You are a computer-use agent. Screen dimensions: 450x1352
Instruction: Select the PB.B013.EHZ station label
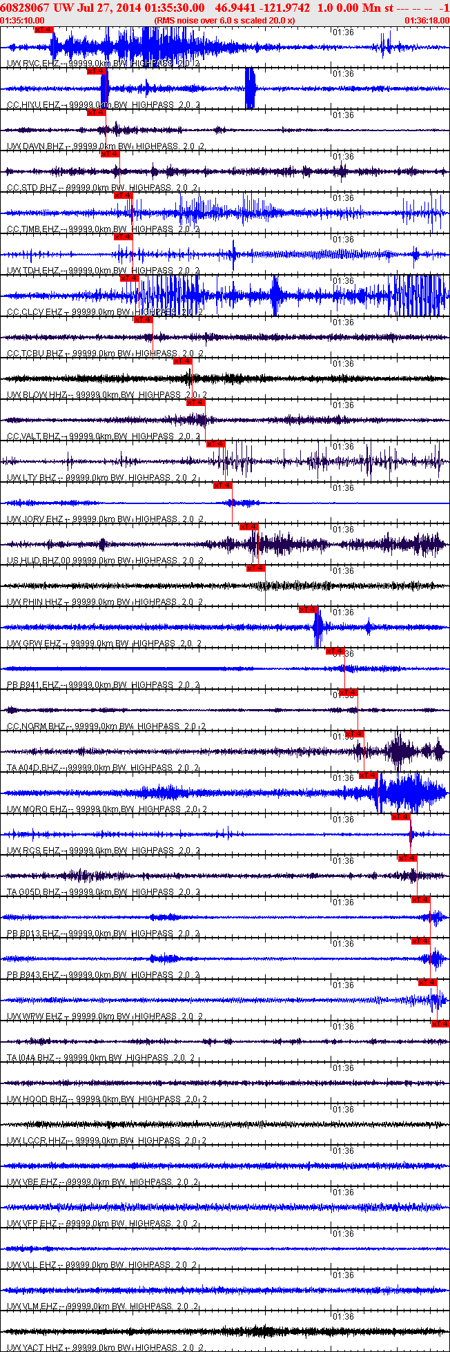click(x=34, y=933)
